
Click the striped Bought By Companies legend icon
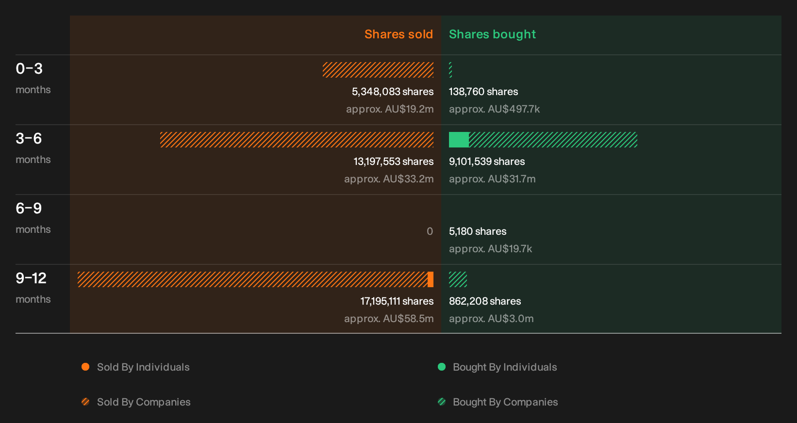442,402
